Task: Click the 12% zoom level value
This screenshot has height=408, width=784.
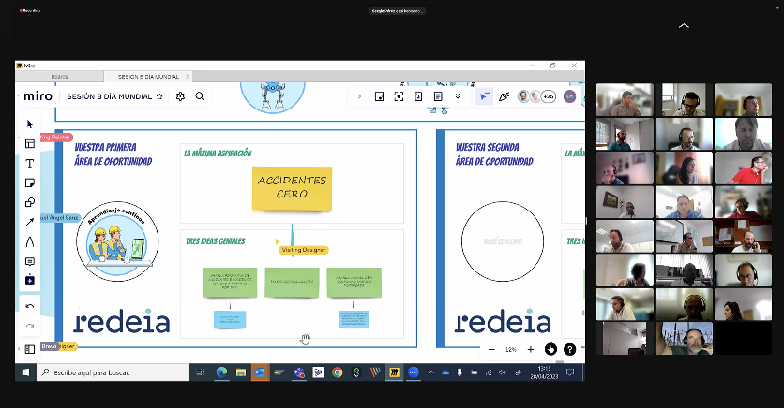Action: click(510, 350)
